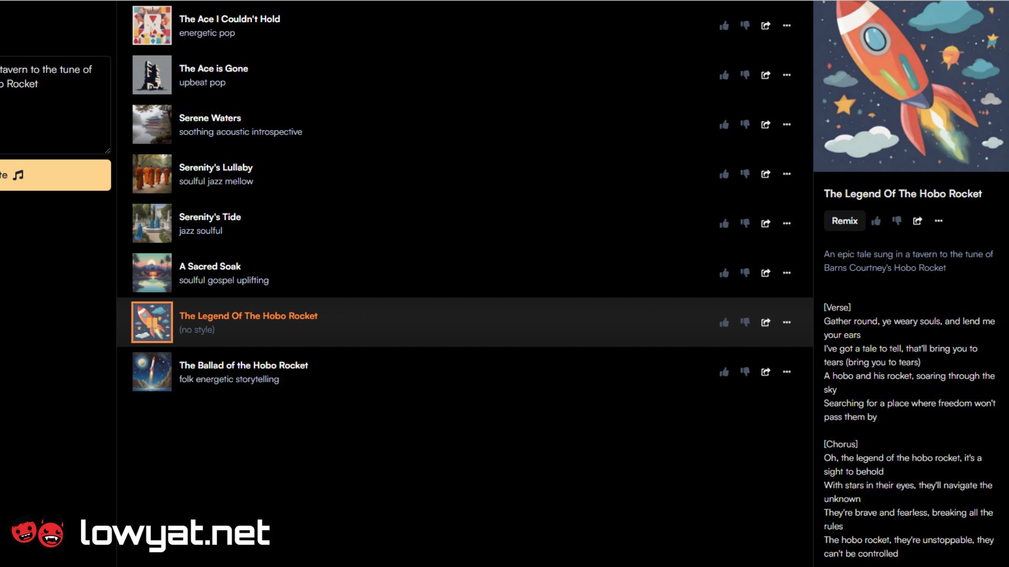Click the dislike icon on Serenity's Lullaby

pyautogui.click(x=745, y=174)
